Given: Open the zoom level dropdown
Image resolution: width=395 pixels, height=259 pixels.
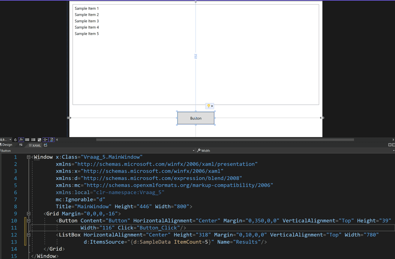Looking at the screenshot, I should [x=11, y=140].
